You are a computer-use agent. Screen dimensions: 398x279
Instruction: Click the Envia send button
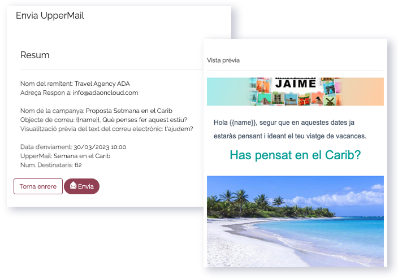81,186
